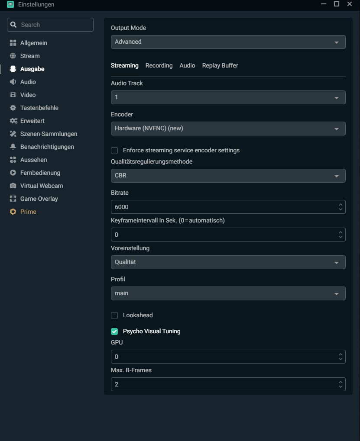Click the Audio speaker icon in sidebar
This screenshot has height=441, width=360.
point(13,82)
